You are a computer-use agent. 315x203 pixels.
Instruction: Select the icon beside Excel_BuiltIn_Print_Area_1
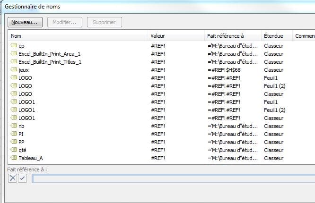pos(14,53)
